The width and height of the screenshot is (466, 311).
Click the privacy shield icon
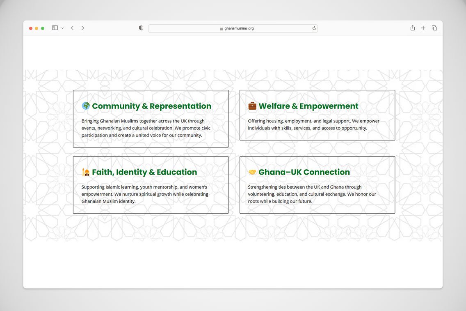tap(141, 28)
